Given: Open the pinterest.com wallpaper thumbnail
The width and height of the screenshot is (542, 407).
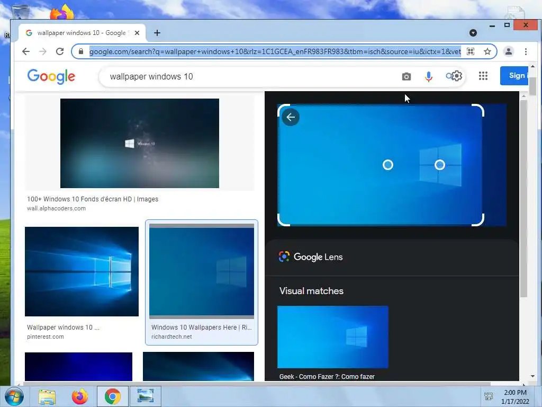Looking at the screenshot, I should pos(82,272).
